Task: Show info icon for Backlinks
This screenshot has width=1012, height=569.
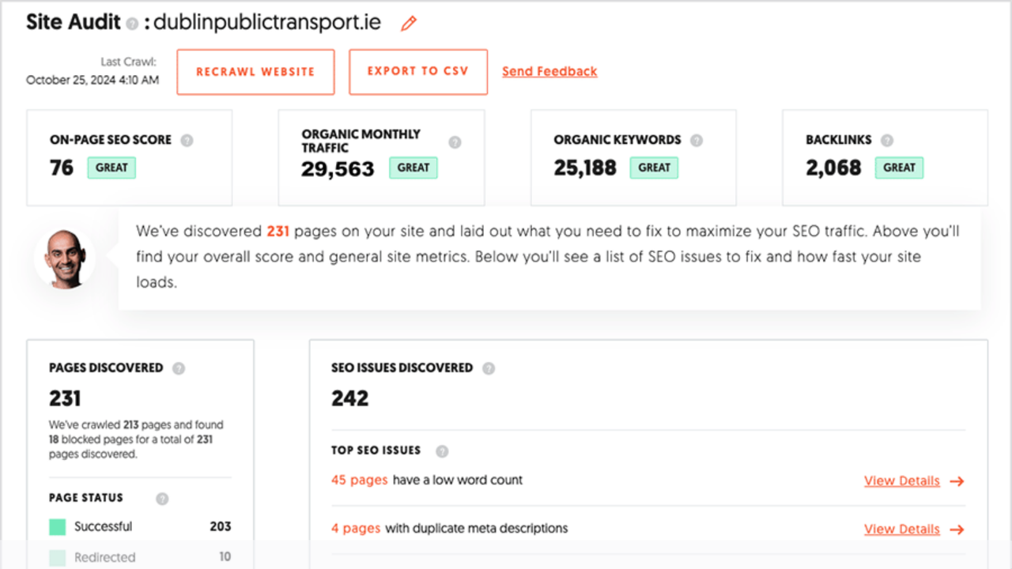Action: [x=887, y=141]
